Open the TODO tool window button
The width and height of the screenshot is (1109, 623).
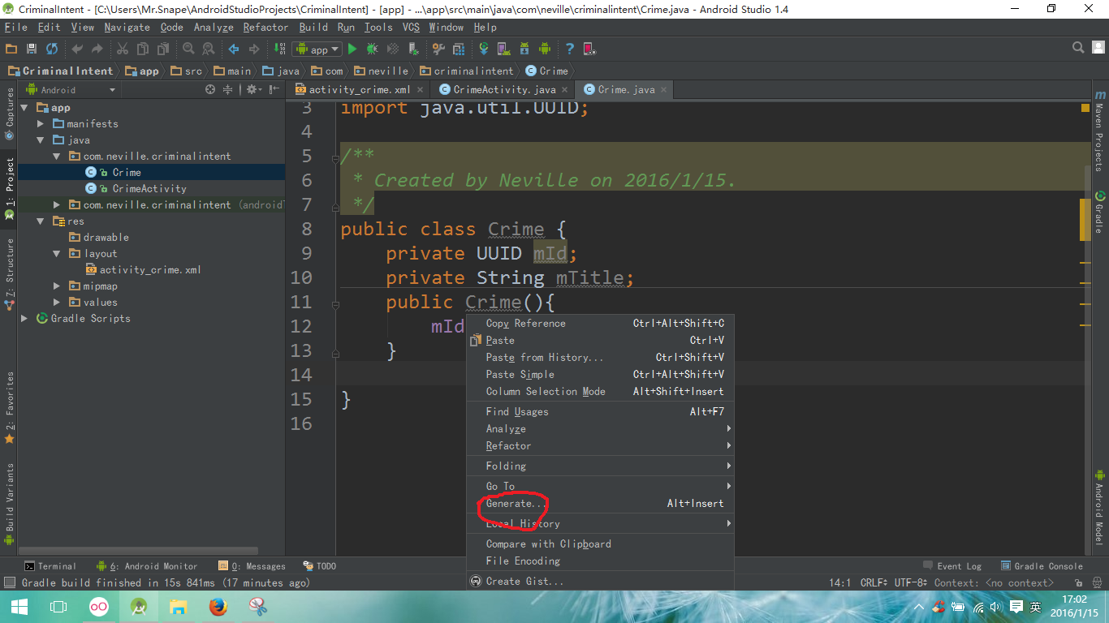click(319, 566)
